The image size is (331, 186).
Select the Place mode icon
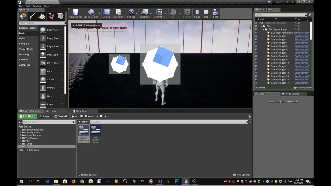(x=23, y=16)
